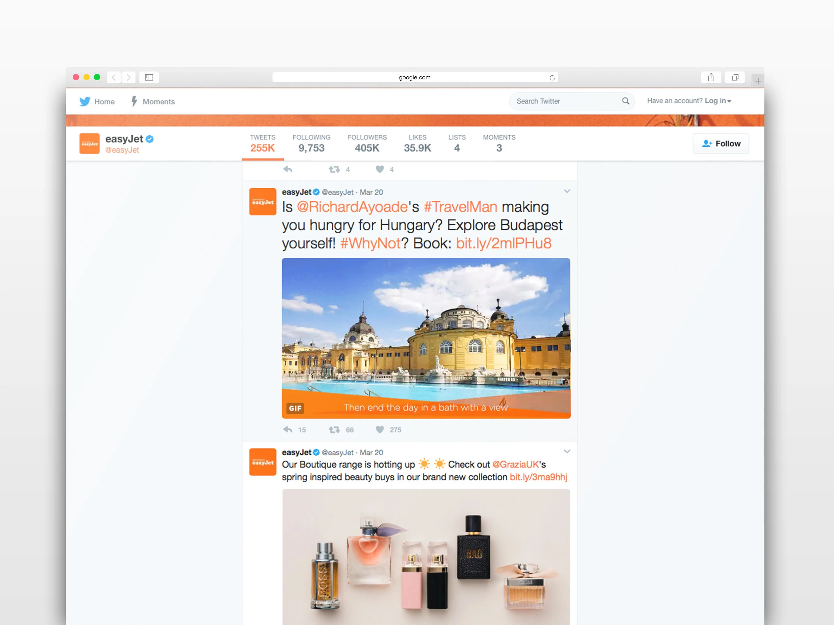Open the bit.ly/2mlPHu8 booking link
The height and width of the screenshot is (625, 834).
pyautogui.click(x=503, y=243)
